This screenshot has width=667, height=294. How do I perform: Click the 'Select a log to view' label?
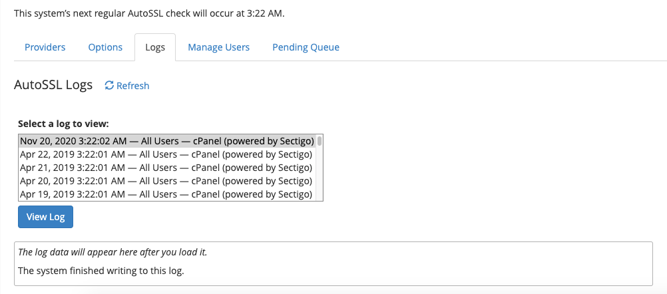tap(63, 124)
